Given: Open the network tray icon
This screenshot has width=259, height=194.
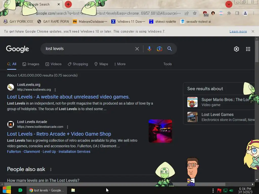Looking at the screenshot, I should coord(225,190).
